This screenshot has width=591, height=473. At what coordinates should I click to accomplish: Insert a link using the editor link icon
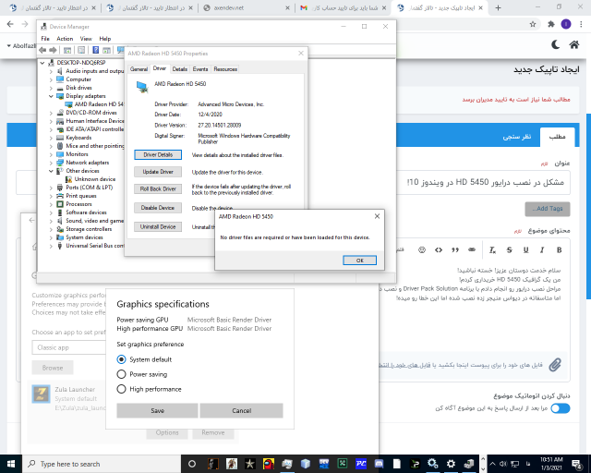(472, 249)
